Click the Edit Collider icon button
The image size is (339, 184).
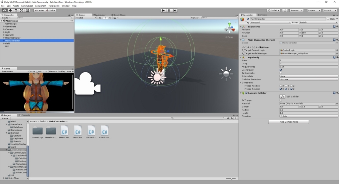point(282,96)
